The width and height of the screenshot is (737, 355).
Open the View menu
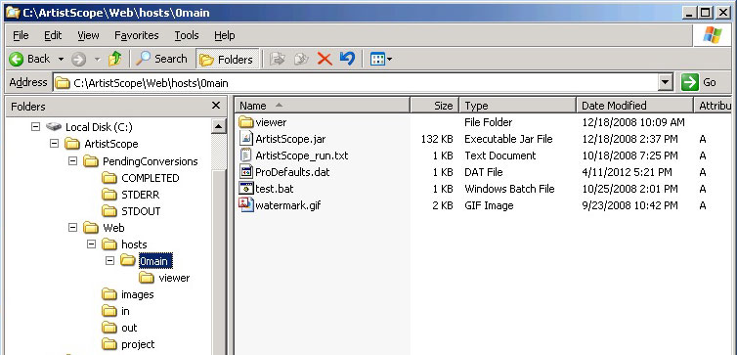88,35
